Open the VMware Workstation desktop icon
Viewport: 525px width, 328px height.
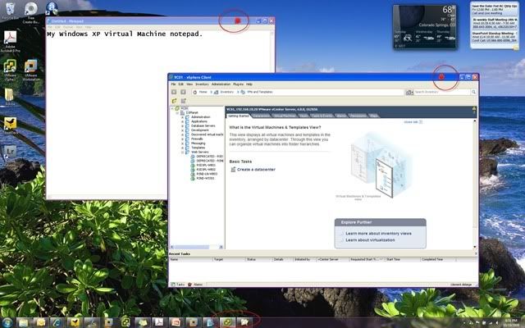click(31, 71)
